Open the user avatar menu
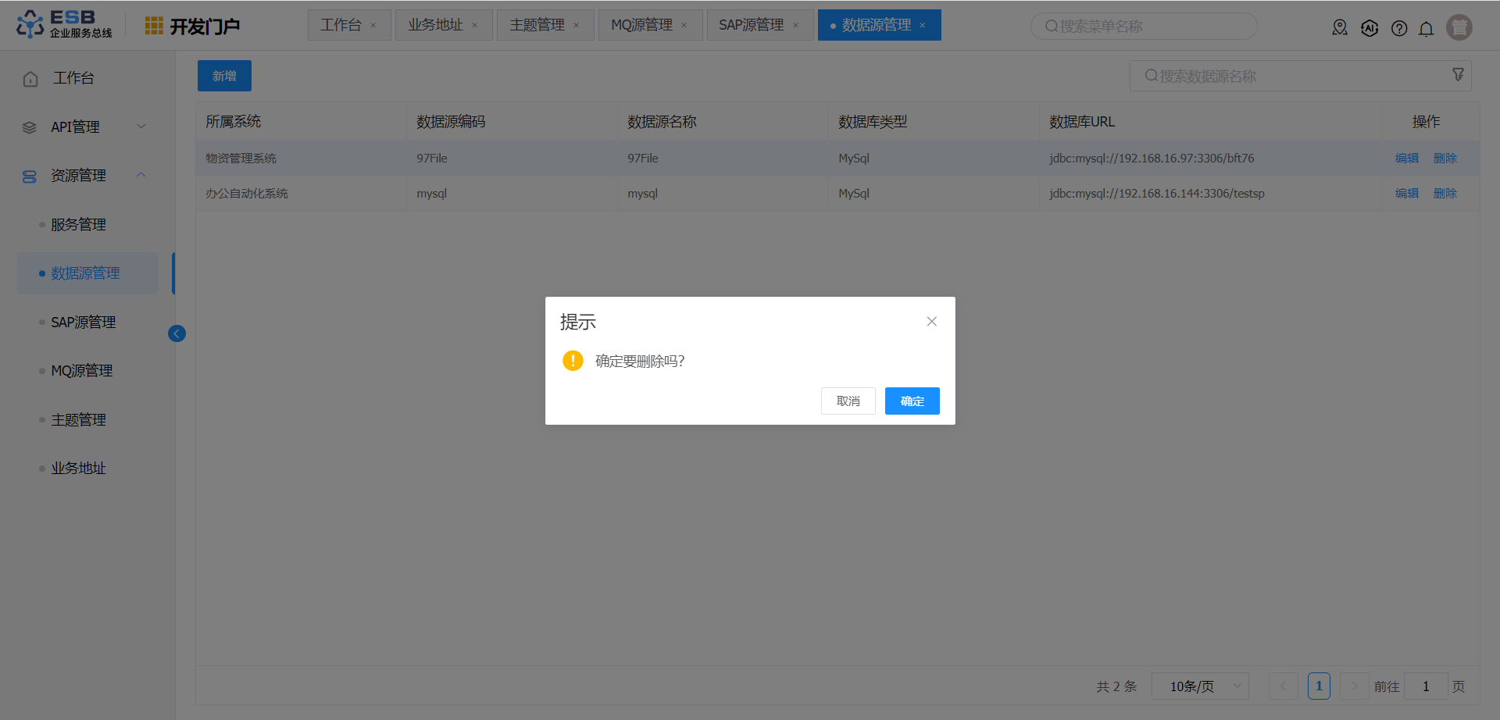 pyautogui.click(x=1459, y=27)
